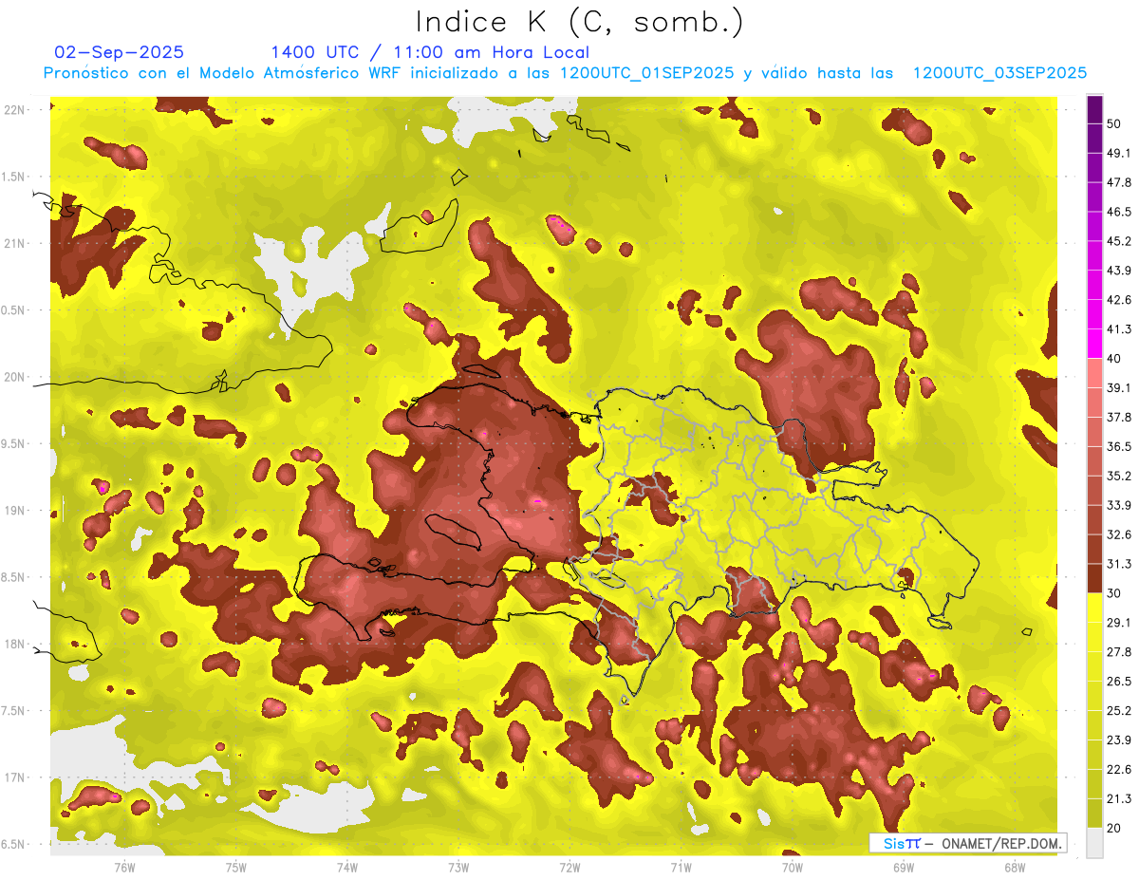Click the "49.1" colorbar value
This screenshot has height=880, width=1139.
point(1118,153)
